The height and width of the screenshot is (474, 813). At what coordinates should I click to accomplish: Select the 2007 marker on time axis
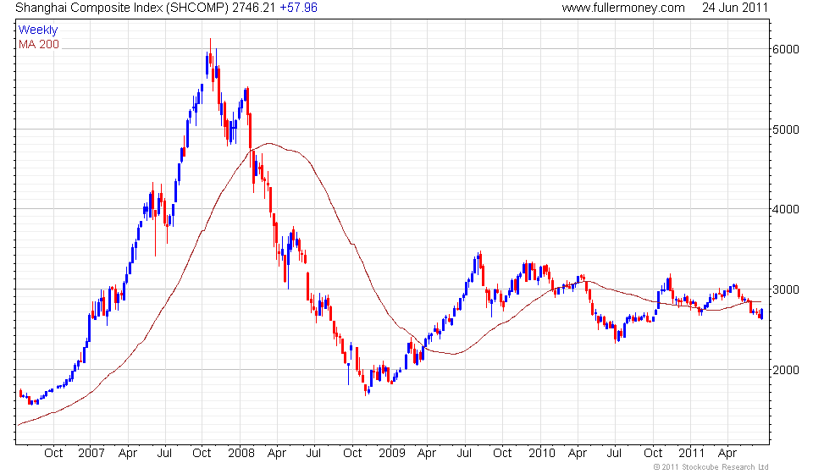click(91, 453)
